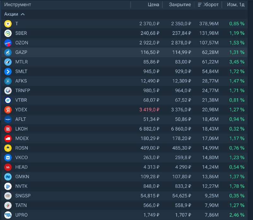Select the GAZP ticker name
This screenshot has height=220, width=253.
(x=21, y=52)
